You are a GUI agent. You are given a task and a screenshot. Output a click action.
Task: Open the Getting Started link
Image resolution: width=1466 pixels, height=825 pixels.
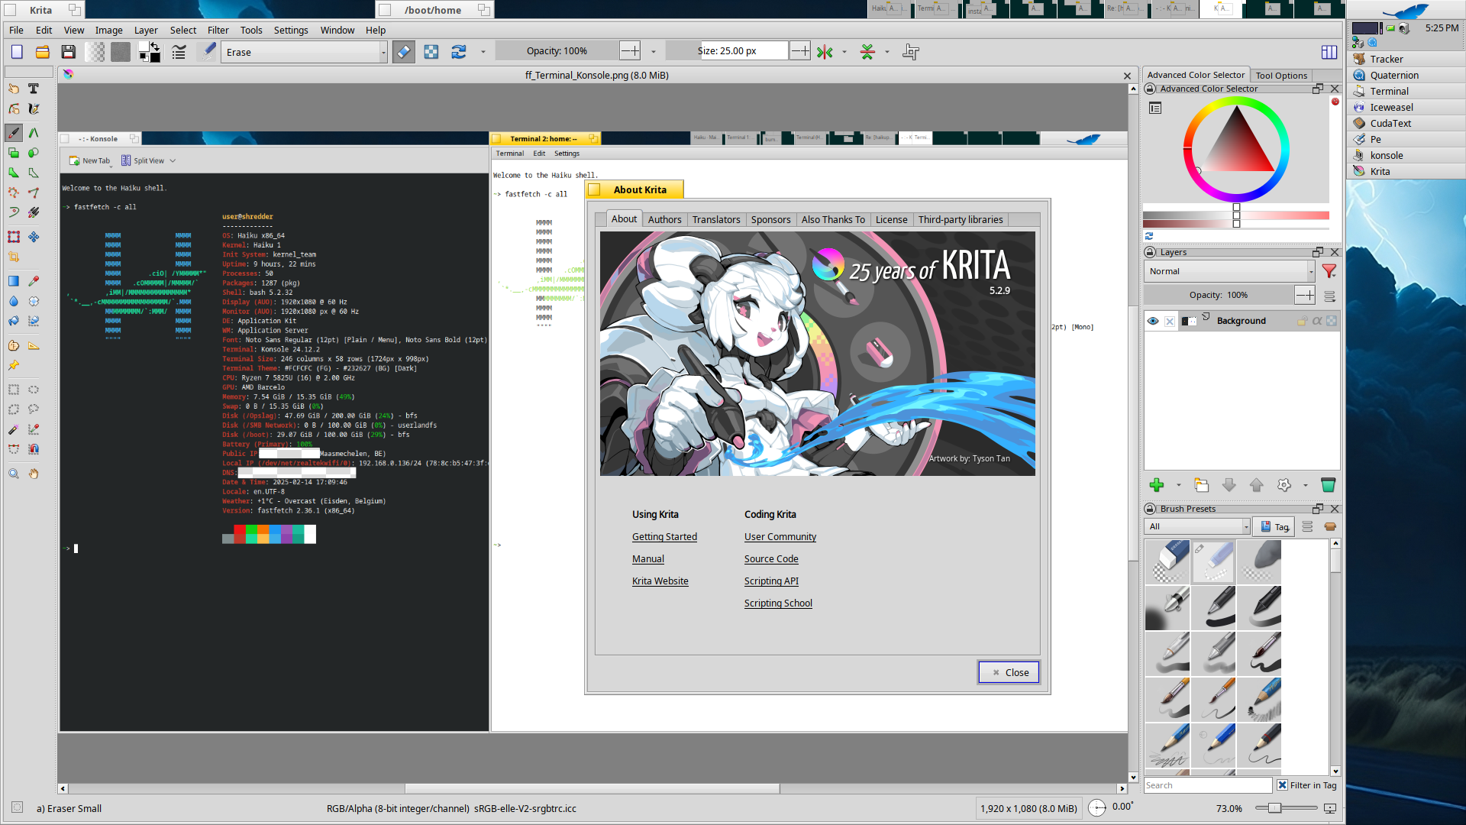click(664, 537)
